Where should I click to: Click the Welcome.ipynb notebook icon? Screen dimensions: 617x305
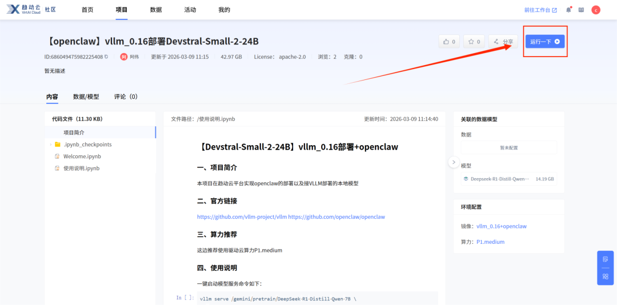(57, 156)
